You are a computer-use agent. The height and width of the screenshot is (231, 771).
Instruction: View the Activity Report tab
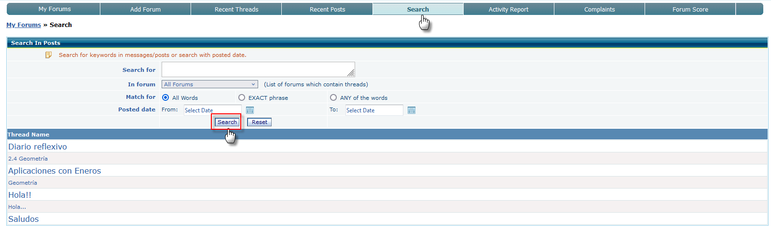[508, 9]
